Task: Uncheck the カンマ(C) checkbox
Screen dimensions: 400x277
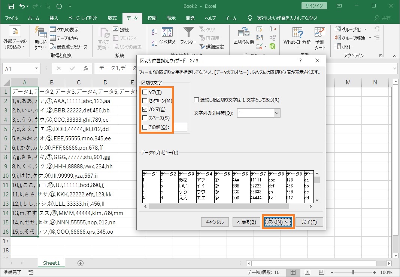Action: 145,109
